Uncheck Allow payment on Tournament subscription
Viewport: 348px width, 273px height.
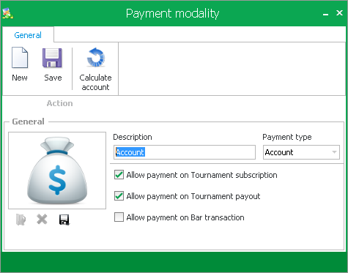pos(119,175)
